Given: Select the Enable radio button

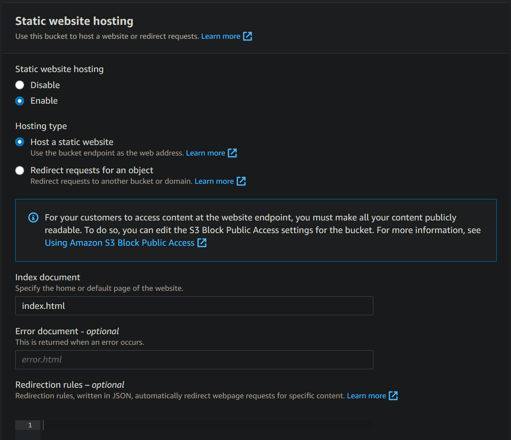Looking at the screenshot, I should 20,101.
